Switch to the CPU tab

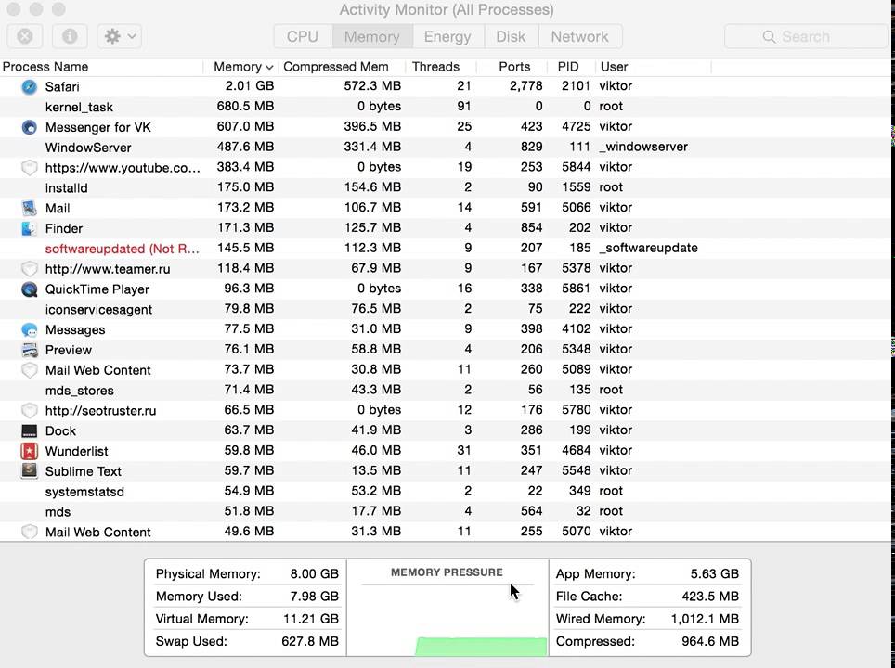point(303,36)
